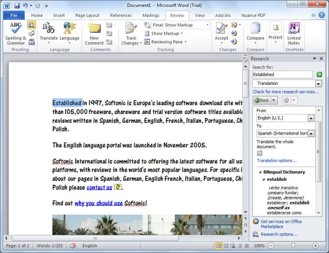Click the Research icon in Proofing group

point(32,25)
